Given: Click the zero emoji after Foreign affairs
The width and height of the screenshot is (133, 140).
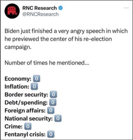Looking at the screenshot, I should click(51, 110).
